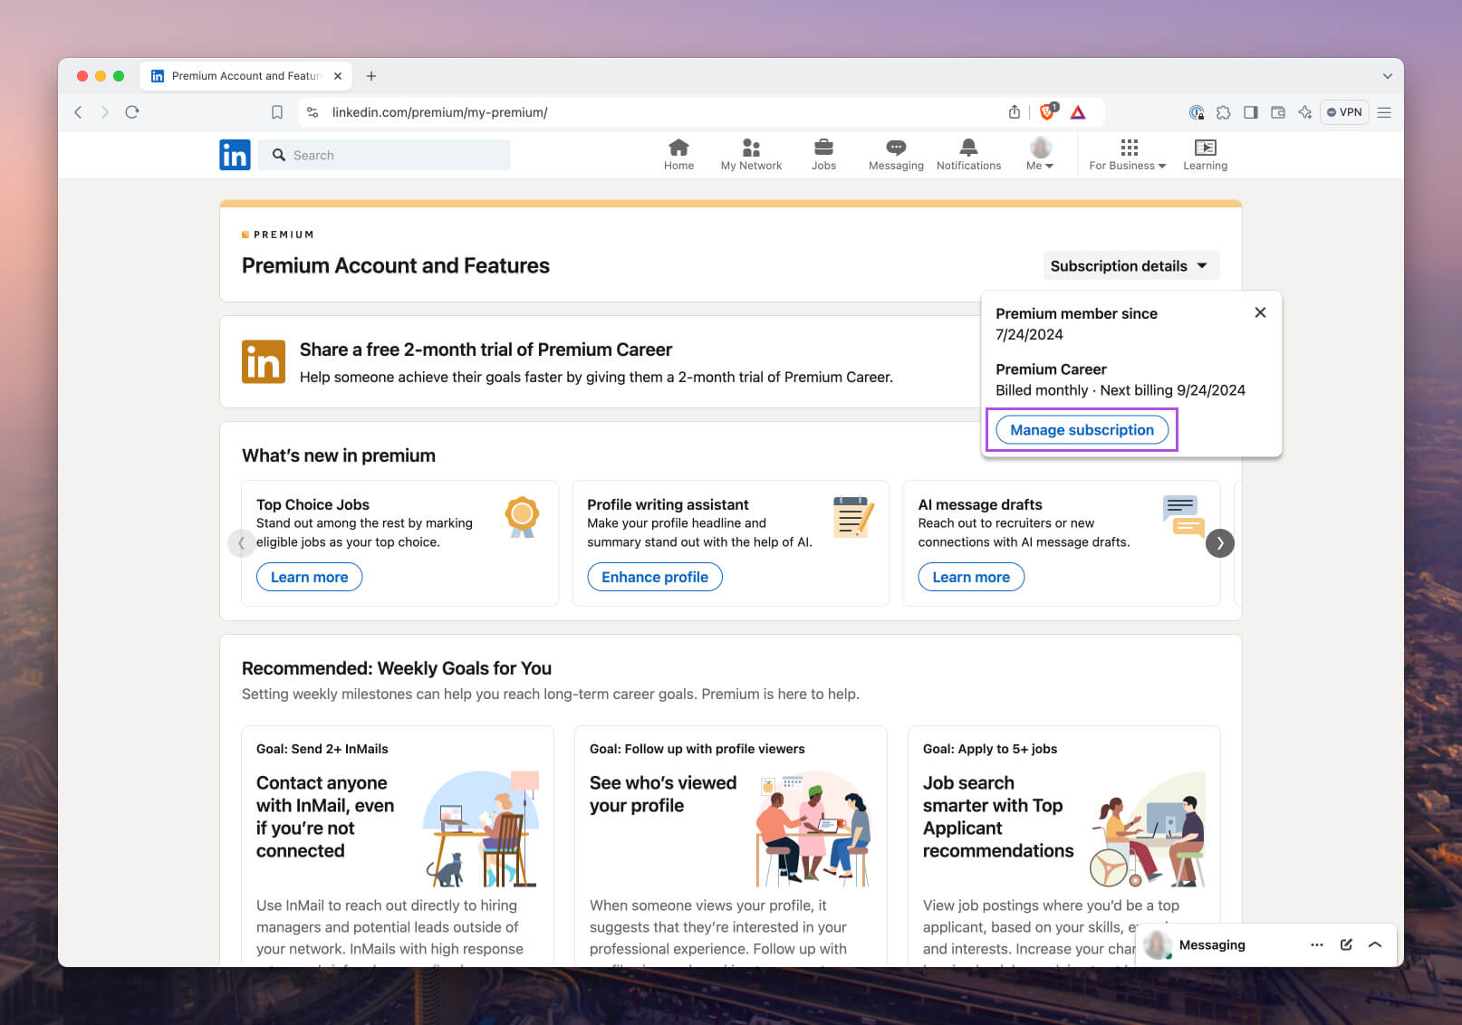Click the VPN button
This screenshot has height=1025, width=1462.
1344,112
